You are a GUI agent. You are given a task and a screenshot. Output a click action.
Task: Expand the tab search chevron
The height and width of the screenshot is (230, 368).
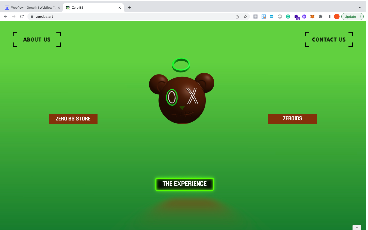[x=360, y=8]
